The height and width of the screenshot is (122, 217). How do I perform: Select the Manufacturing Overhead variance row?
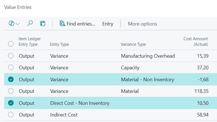tap(11, 56)
